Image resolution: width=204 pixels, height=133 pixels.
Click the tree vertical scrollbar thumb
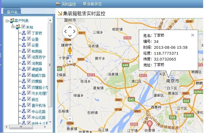point(50,65)
